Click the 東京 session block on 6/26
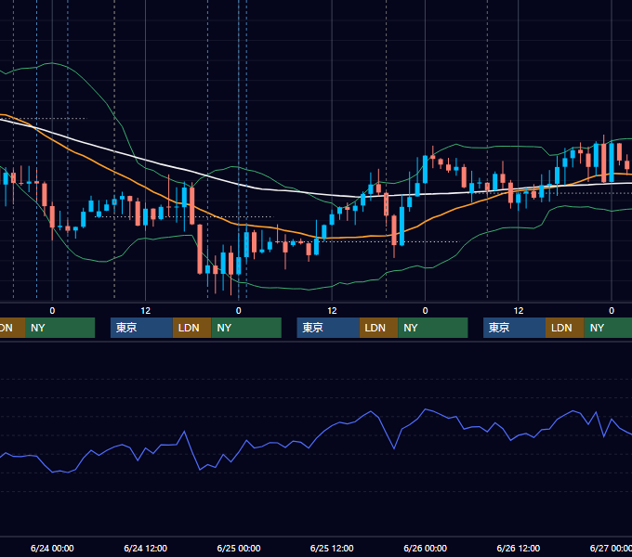Screen dimensions: 632x557 coord(514,328)
